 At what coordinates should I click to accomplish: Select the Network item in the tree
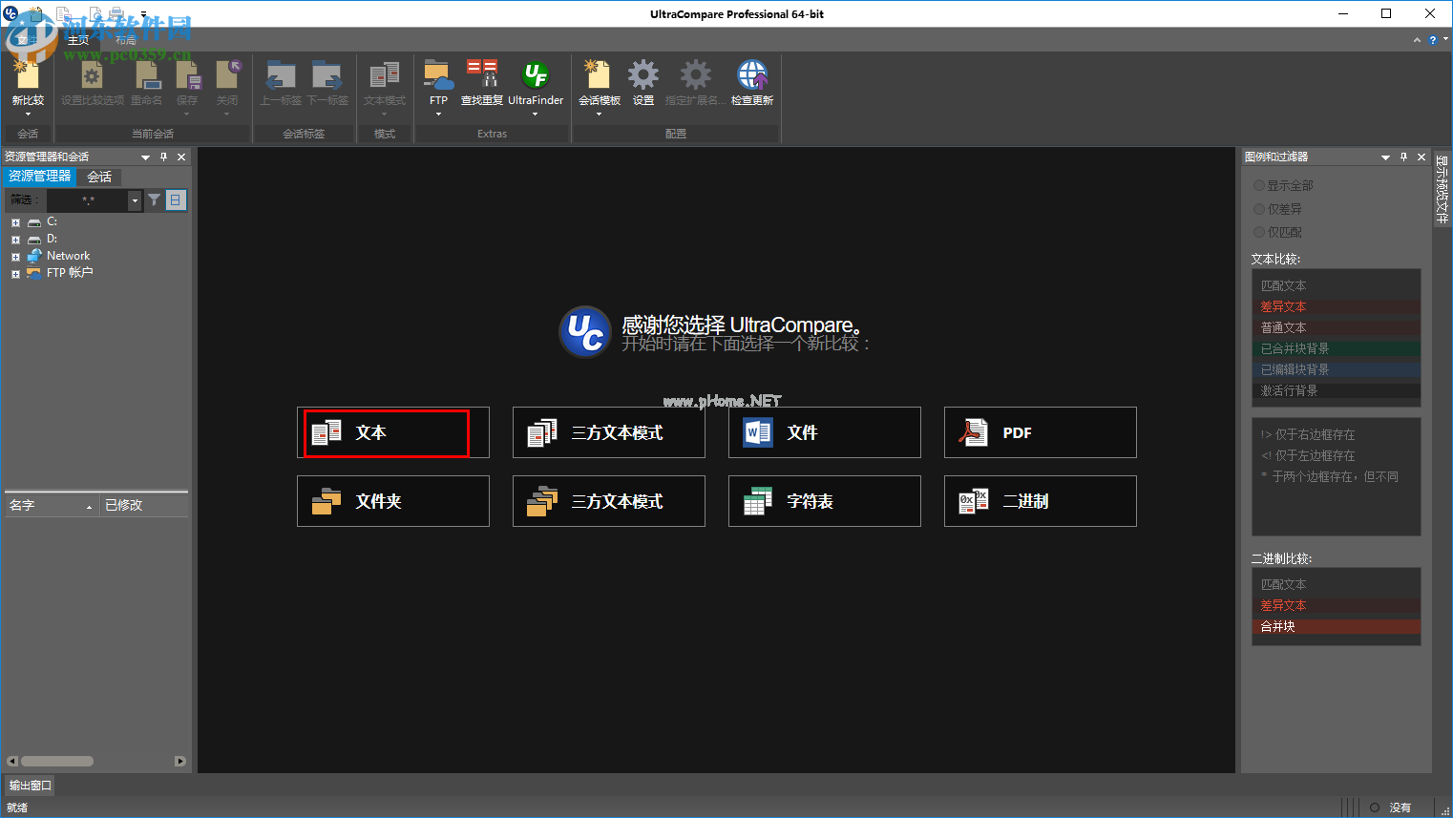(x=68, y=256)
